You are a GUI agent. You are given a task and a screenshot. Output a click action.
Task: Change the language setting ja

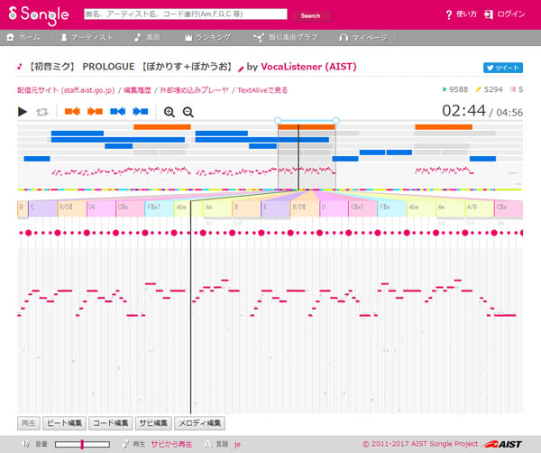click(237, 444)
